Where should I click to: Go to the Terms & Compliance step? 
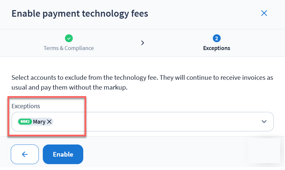[69, 48]
